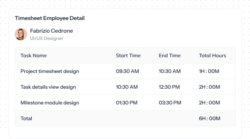The image size is (250, 139).
Task: Click the 2H : 00M value for Milestone module design
Action: point(209,103)
